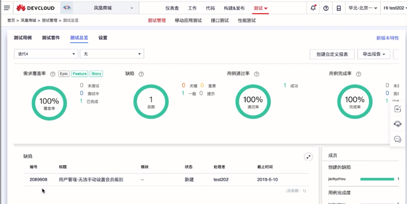This screenshot has height=204, width=407.
Task: Open the feedback edit icon on right sidebar
Action: 398,109
